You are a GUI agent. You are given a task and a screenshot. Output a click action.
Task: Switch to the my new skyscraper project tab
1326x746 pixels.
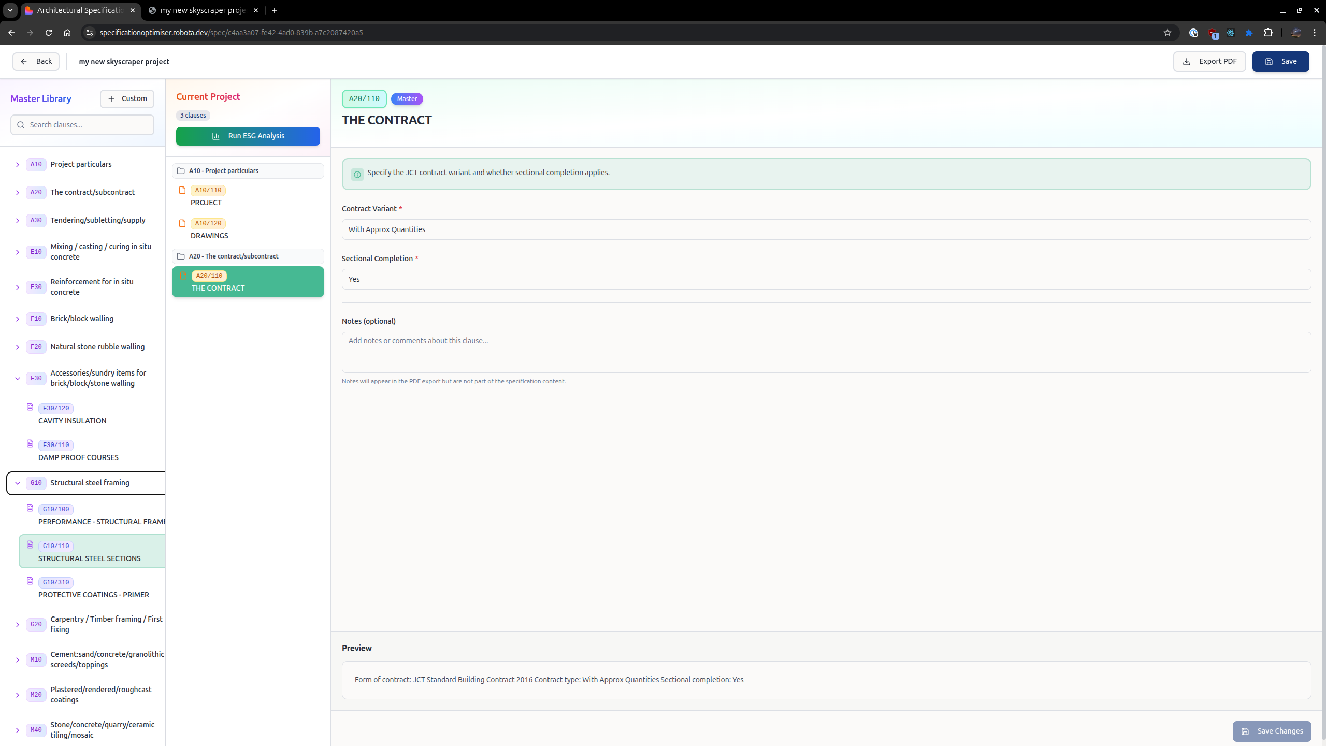click(202, 10)
